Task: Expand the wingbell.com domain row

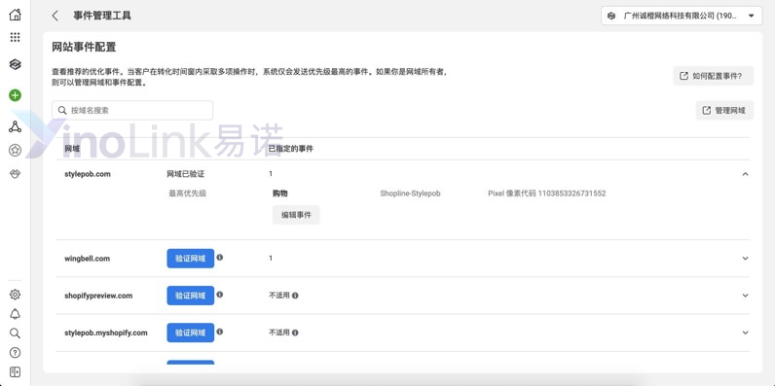Action: click(x=746, y=259)
